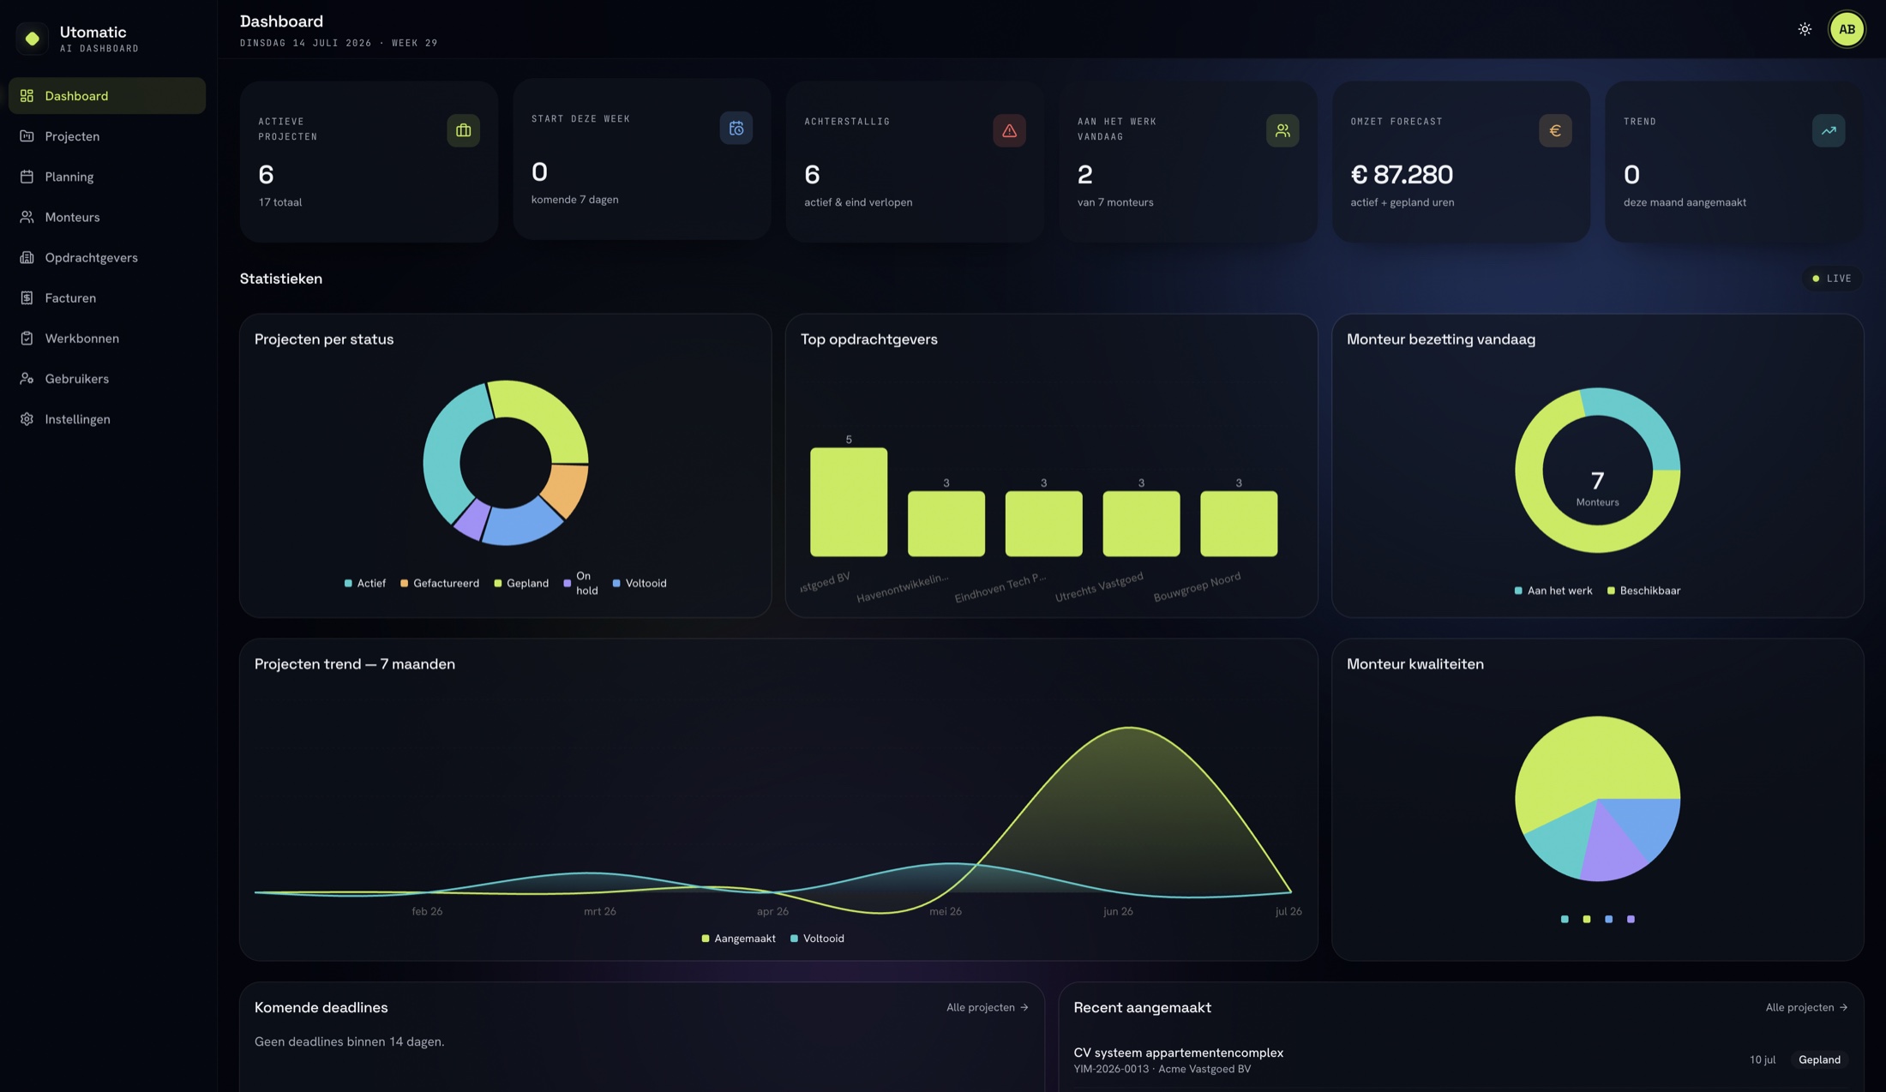Toggle the light/dark theme sun icon
1886x1092 pixels.
(x=1805, y=29)
